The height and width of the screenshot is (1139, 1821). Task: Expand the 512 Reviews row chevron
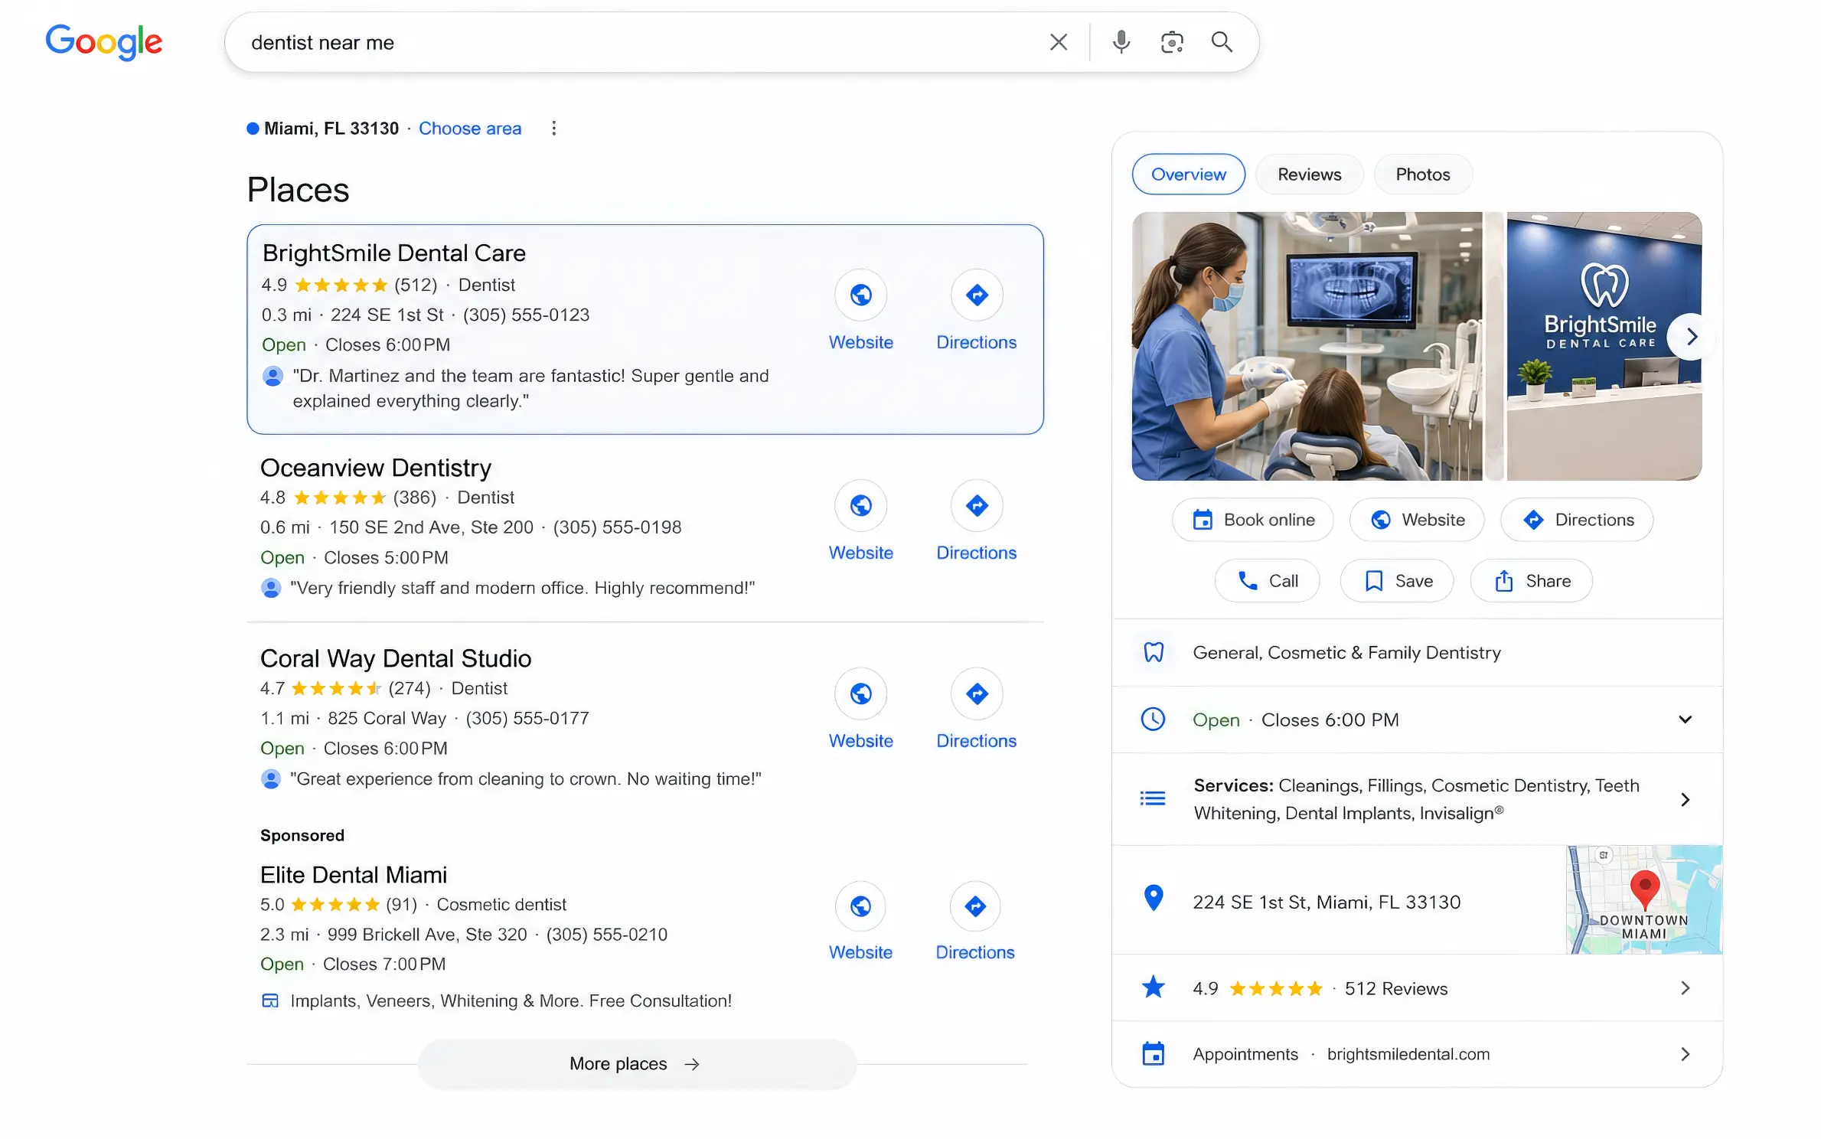point(1685,988)
